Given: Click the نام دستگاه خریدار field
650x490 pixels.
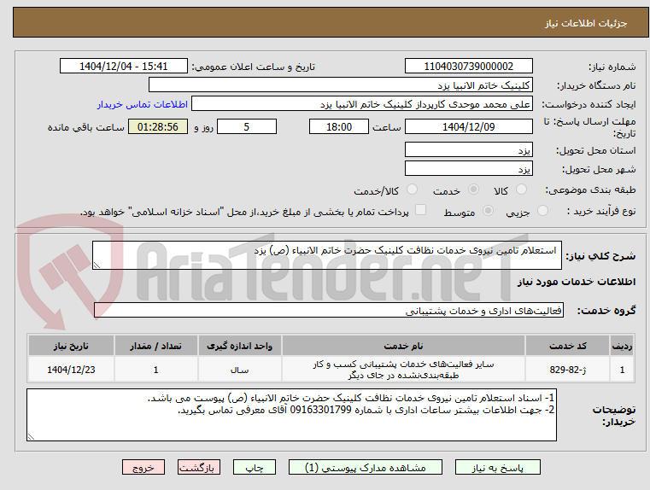Looking at the screenshot, I should click(340, 85).
